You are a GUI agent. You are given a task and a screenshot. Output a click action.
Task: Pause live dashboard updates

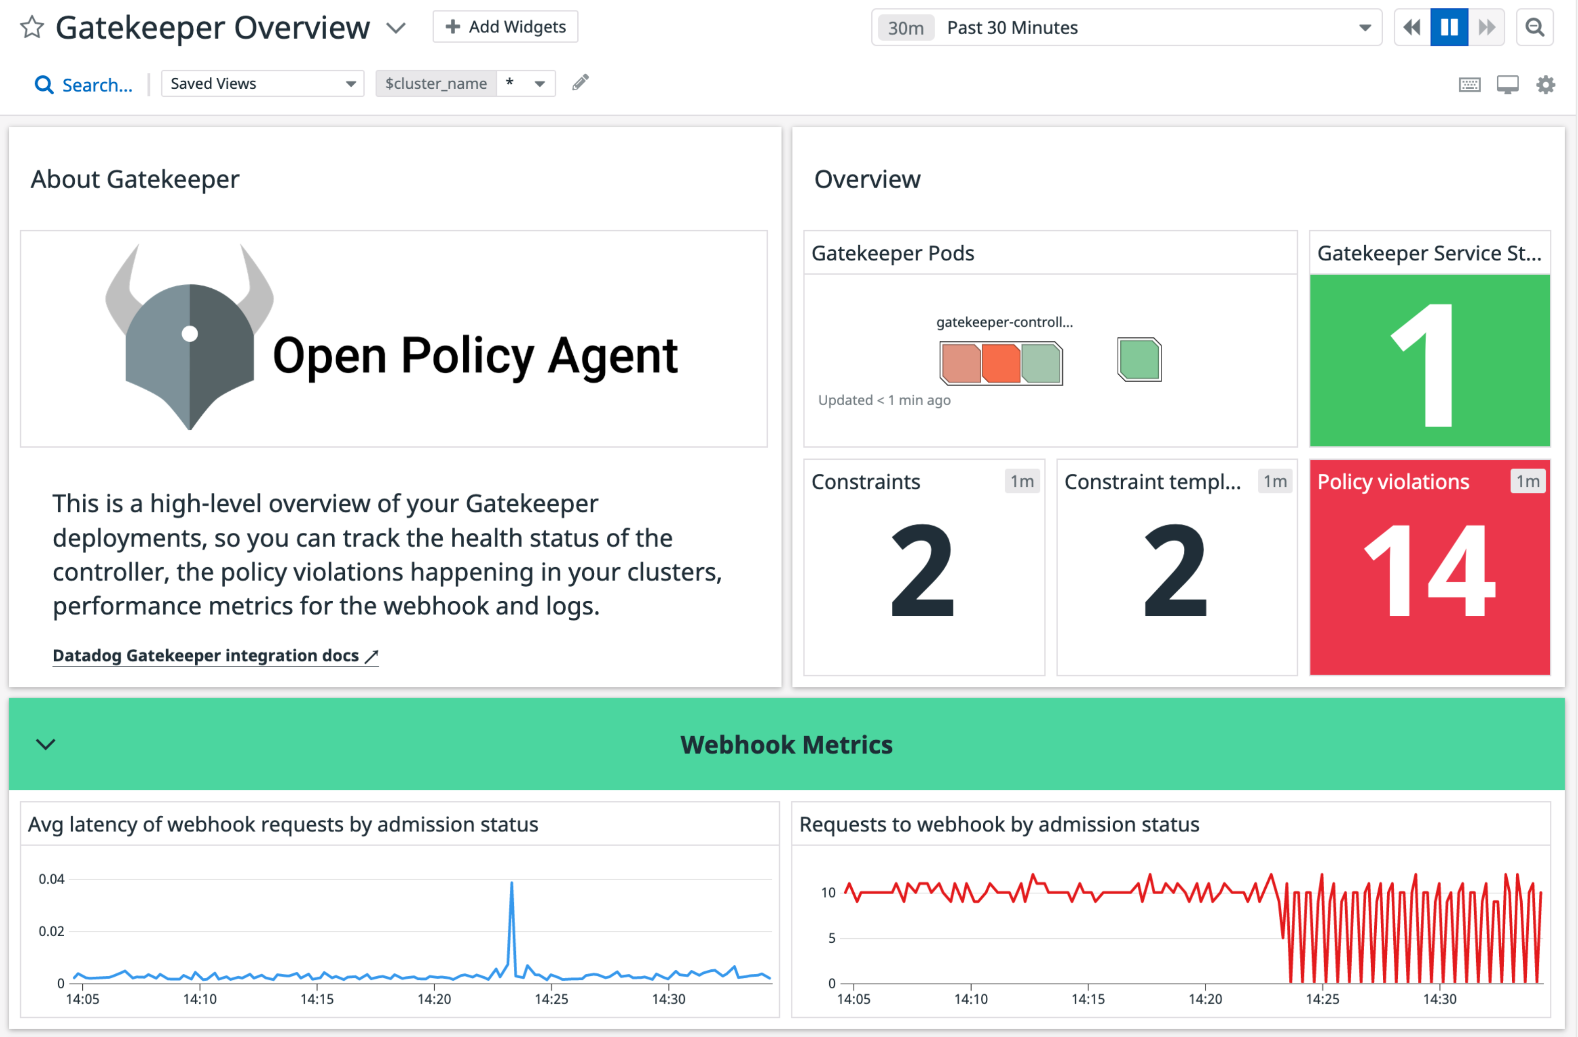[1449, 27]
